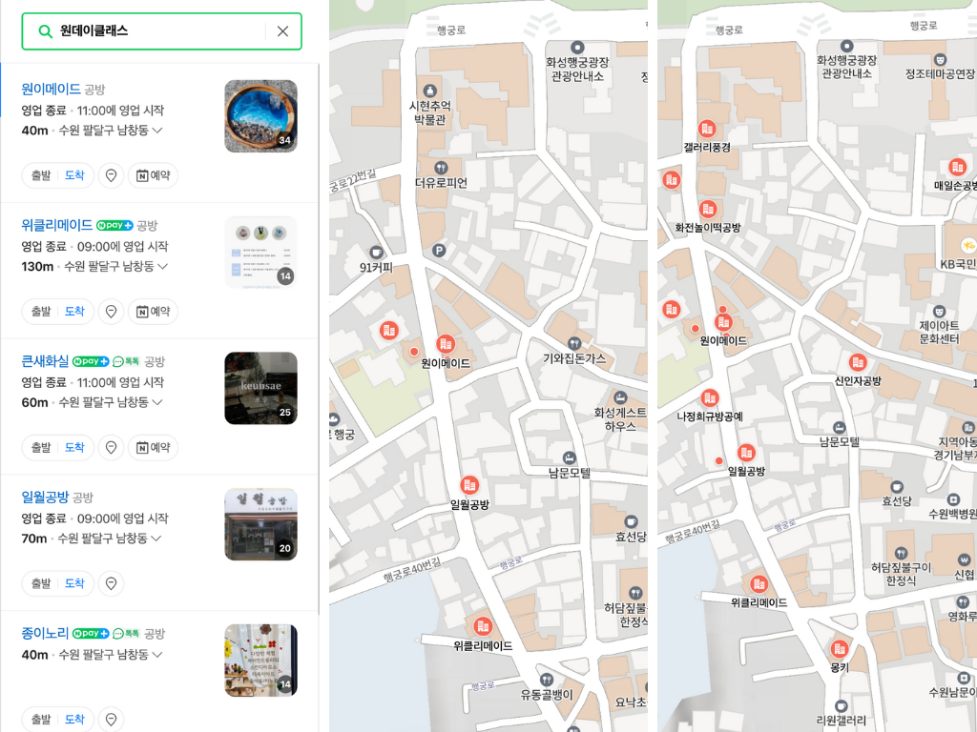Set 일월공방 as arrival (도착)
This screenshot has width=977, height=732.
pos(74,583)
